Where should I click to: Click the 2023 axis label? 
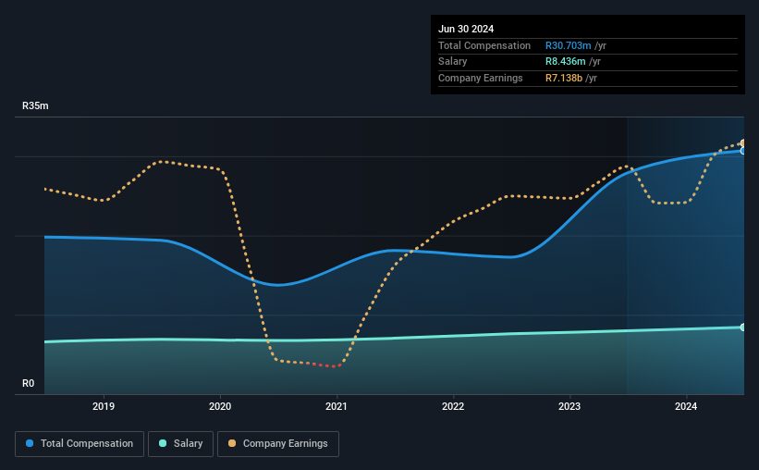click(569, 406)
